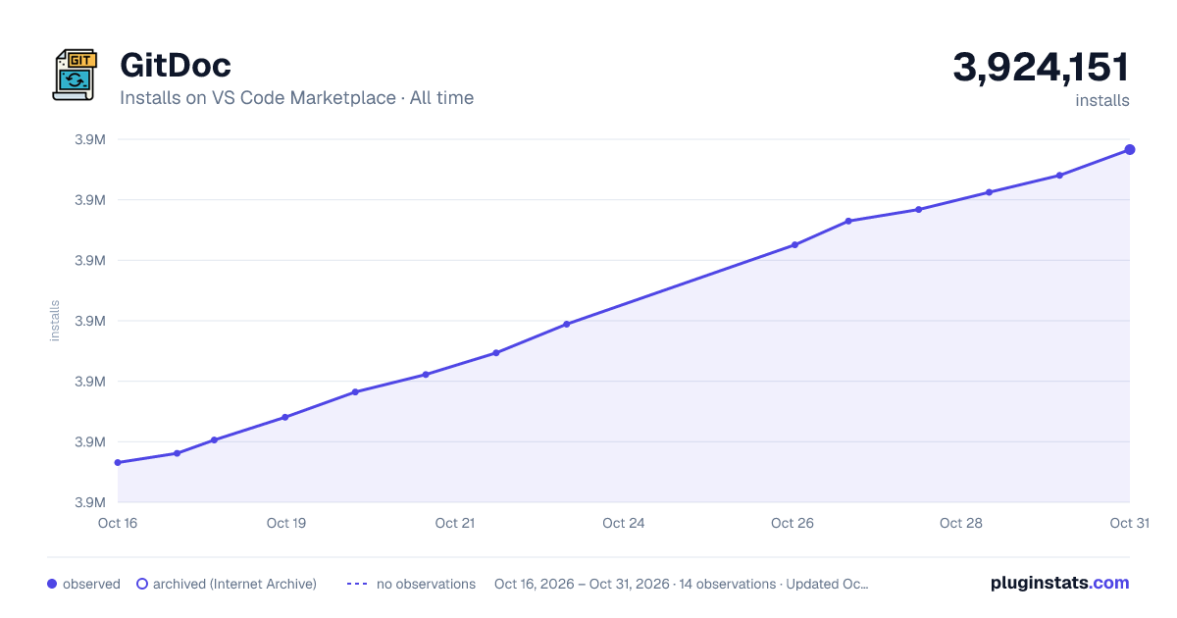
Task: Click the data point above Oct 19
Action: coord(285,417)
